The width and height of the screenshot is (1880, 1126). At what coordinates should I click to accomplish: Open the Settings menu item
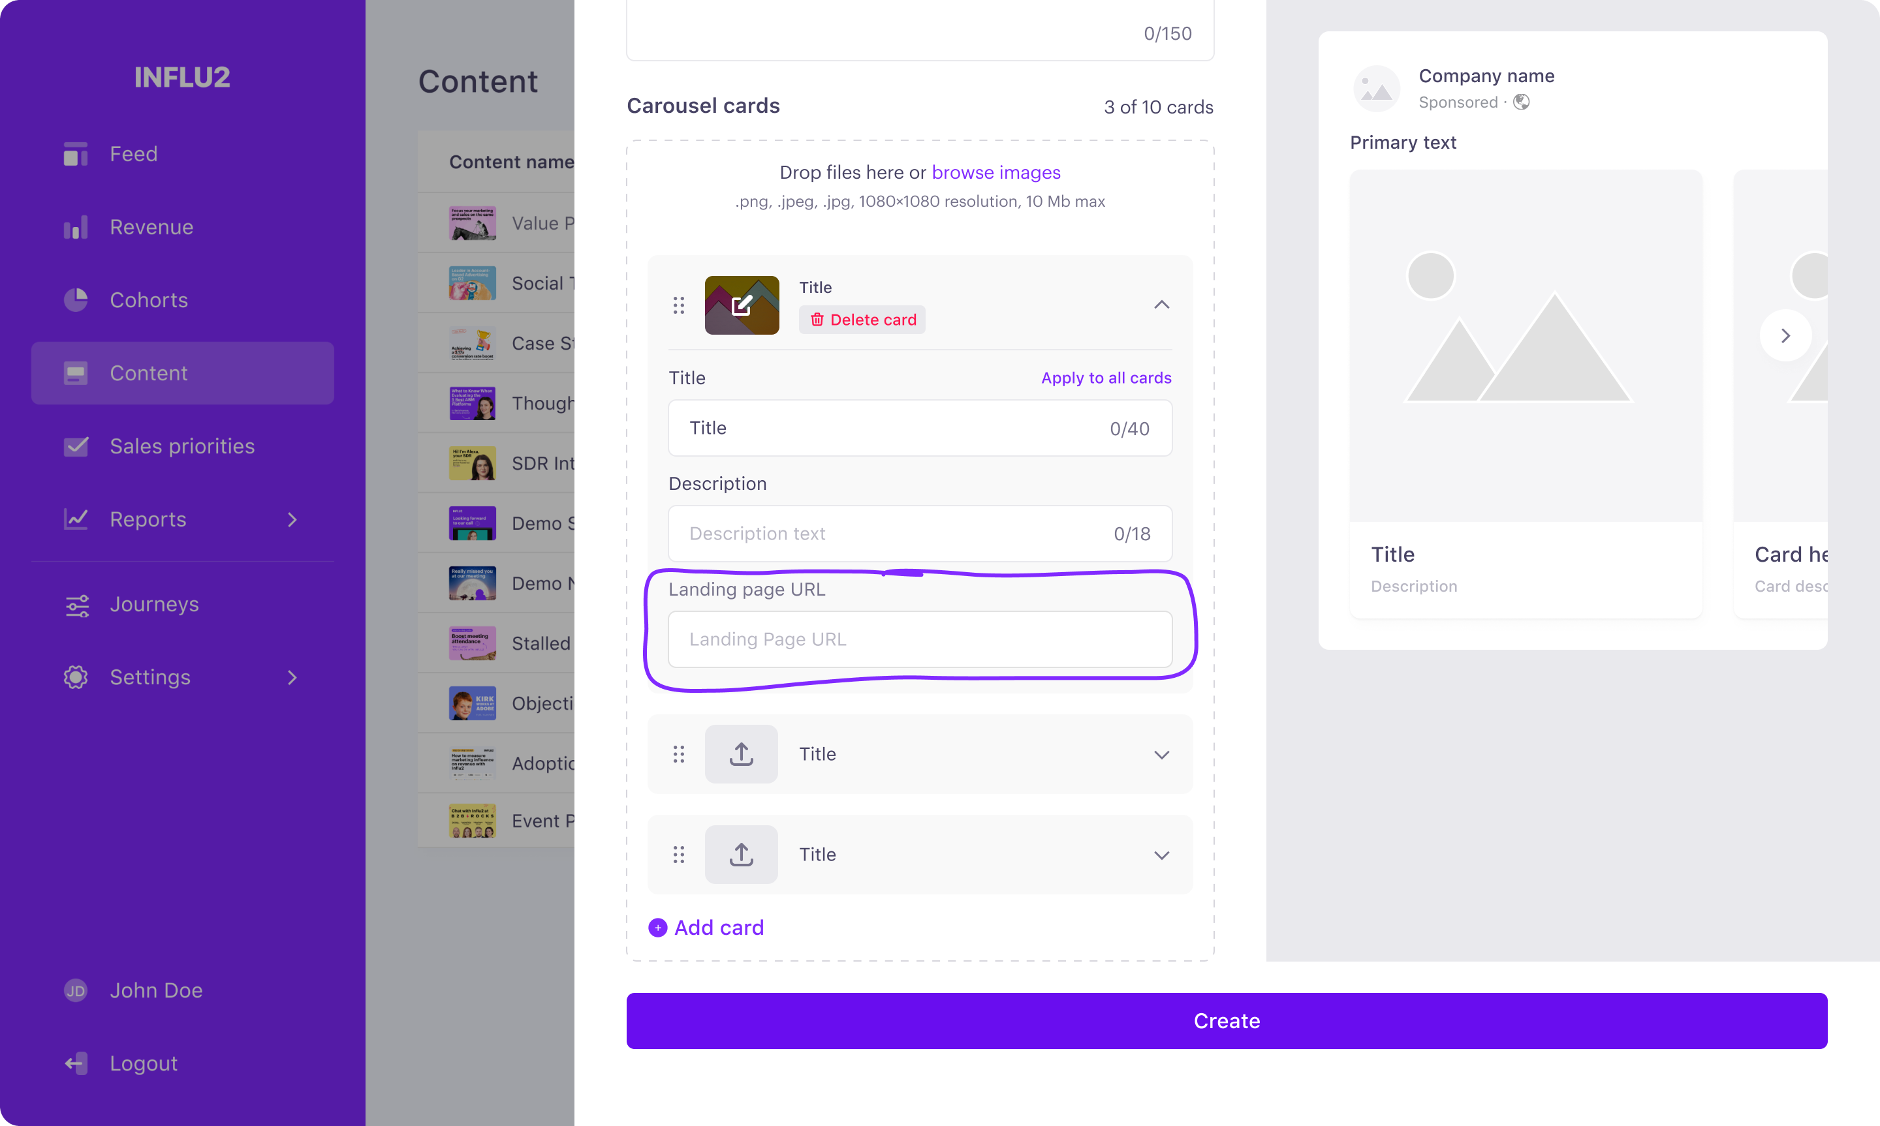pos(182,677)
